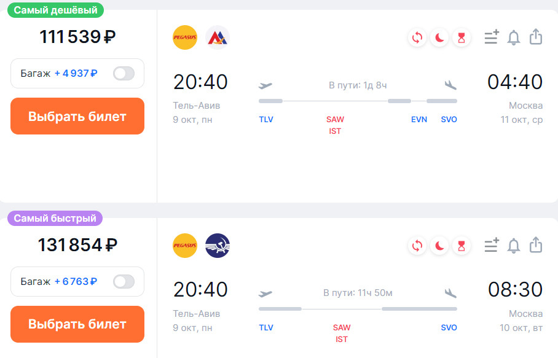Click the hourglass long layover icon on first ticket
The image size is (558, 358).
[462, 37]
